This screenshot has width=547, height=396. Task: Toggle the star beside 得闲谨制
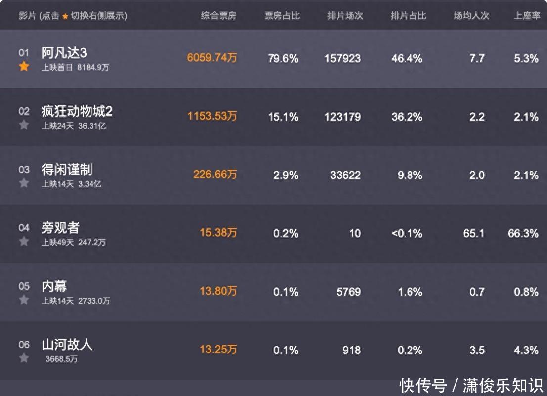pos(23,183)
